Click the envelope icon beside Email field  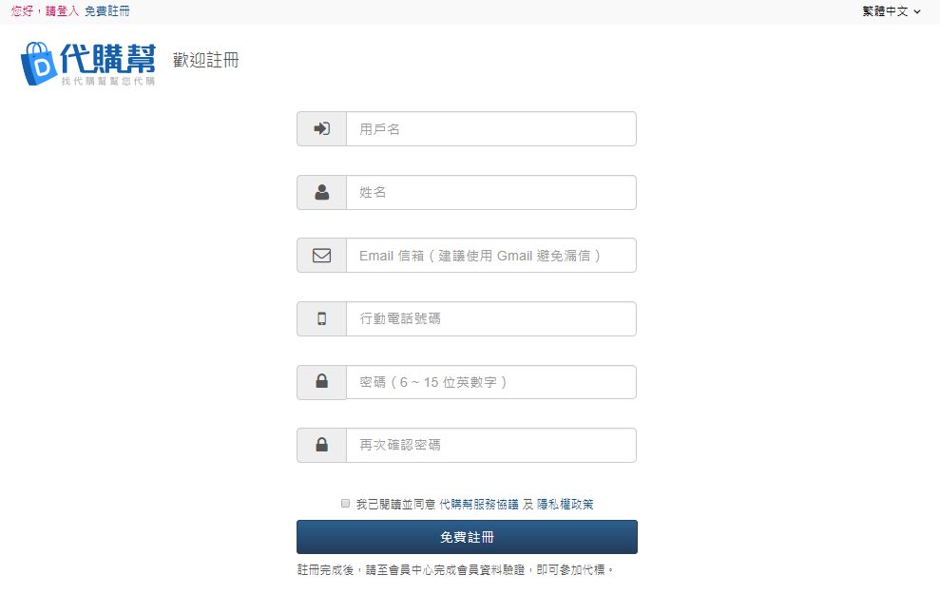click(321, 256)
